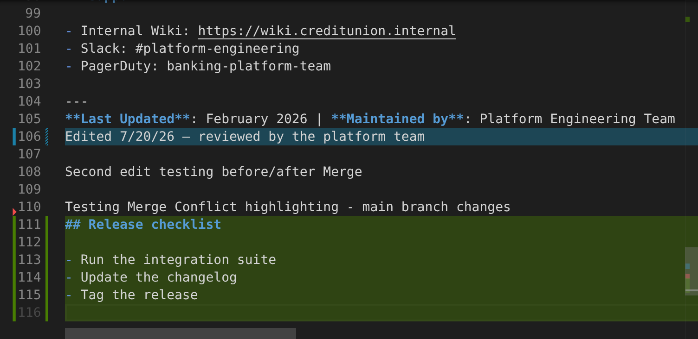This screenshot has width=698, height=339.
Task: Click the "PagerDuty: banking-platform-team" line
Action: 198,66
